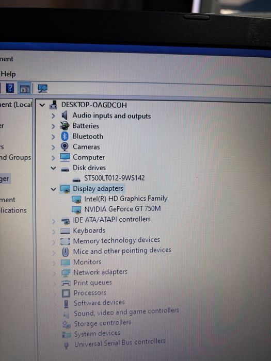Click the System devices icon
Screen dimensions: 271x361
tap(67, 335)
